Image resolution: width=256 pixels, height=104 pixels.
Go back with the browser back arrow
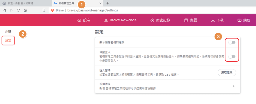[x=4, y=10]
